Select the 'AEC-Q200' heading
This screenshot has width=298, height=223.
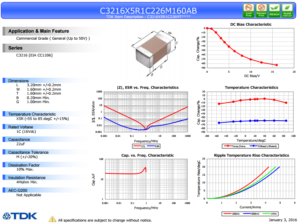tap(18, 190)
